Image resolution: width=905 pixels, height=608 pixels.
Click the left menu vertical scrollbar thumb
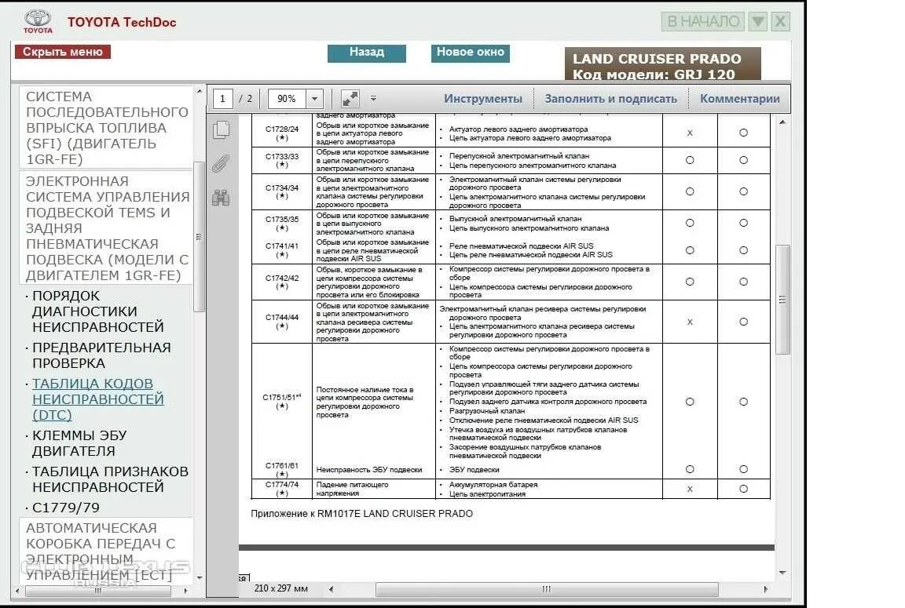tap(199, 236)
